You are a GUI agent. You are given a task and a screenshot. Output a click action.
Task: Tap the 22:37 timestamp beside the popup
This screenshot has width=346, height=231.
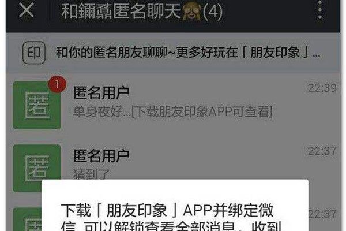tap(322, 214)
